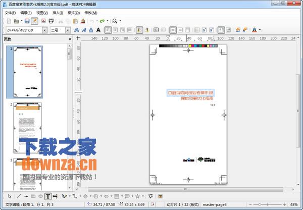
Task: Open the 编辑(E) menu
Action: [x=26, y=13]
